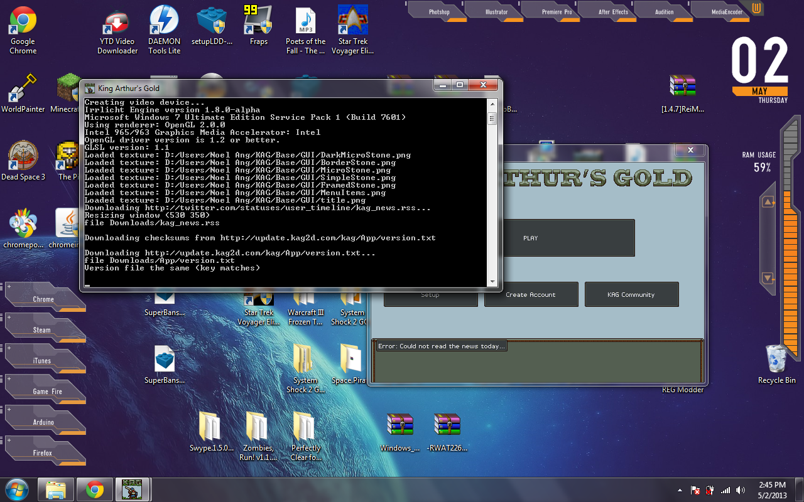Click the RAM meter up arrow
Screen dimensions: 804x502
(x=768, y=202)
